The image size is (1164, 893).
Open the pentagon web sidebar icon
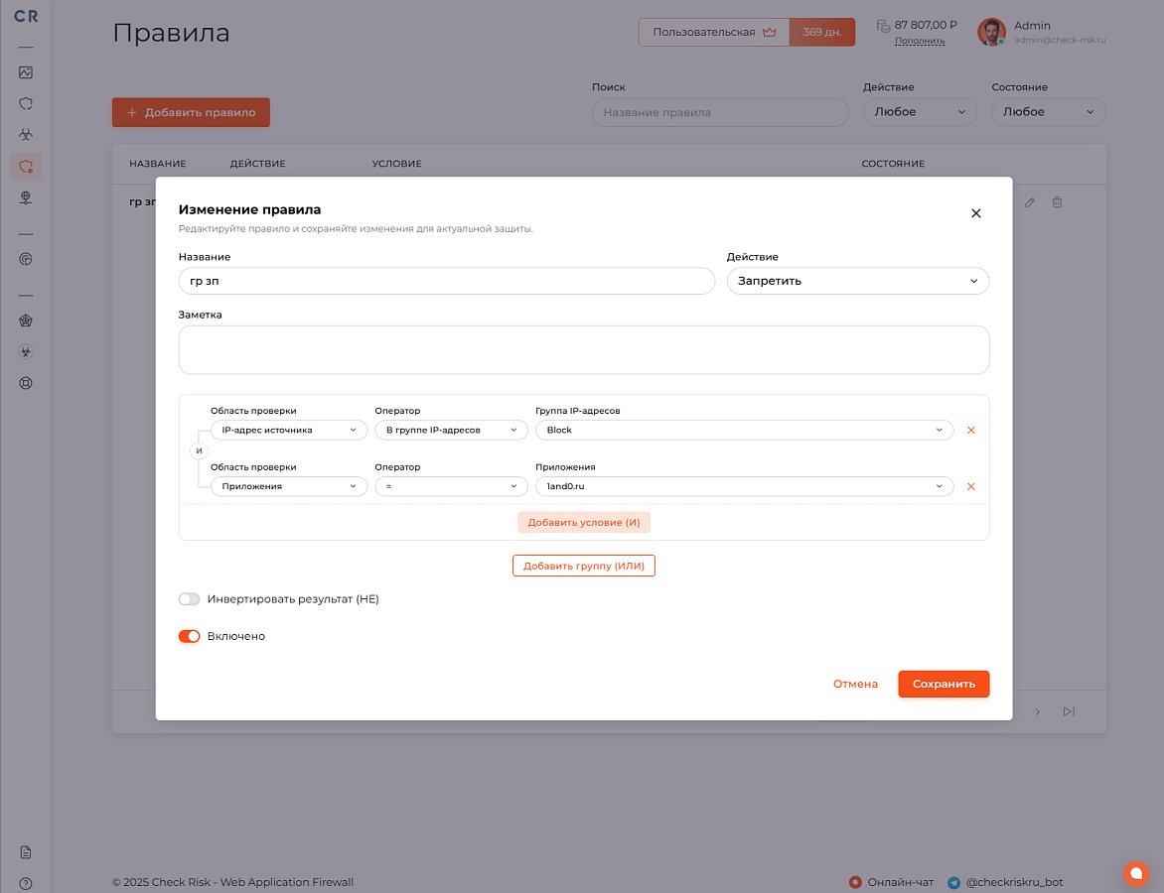(25, 321)
